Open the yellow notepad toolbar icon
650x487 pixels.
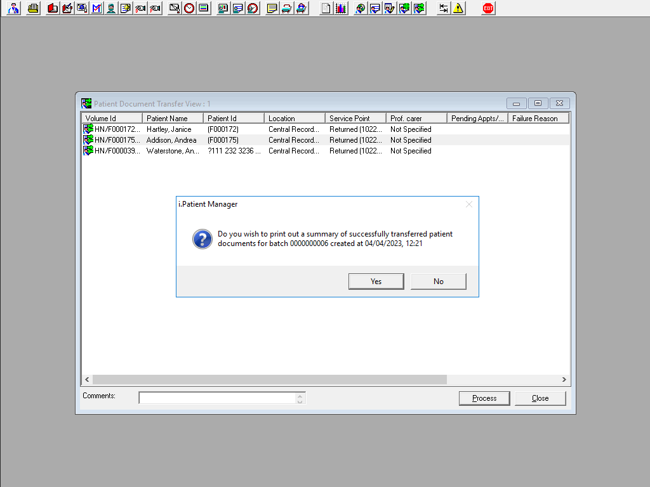(272, 8)
